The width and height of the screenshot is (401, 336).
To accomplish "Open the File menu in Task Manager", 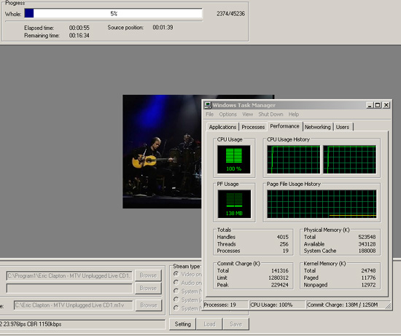I will tap(210, 114).
